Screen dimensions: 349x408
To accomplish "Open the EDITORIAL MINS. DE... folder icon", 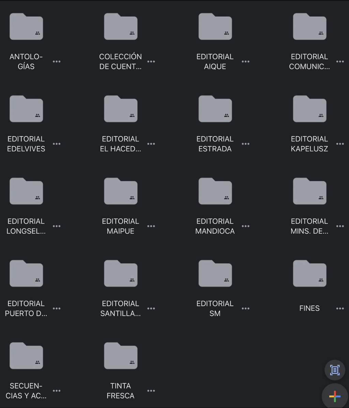I will tap(310, 191).
